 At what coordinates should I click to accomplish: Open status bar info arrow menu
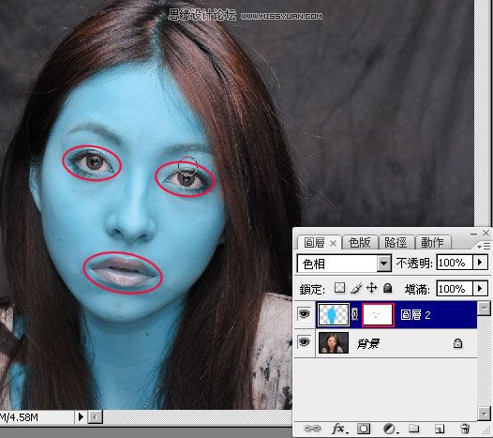81,417
